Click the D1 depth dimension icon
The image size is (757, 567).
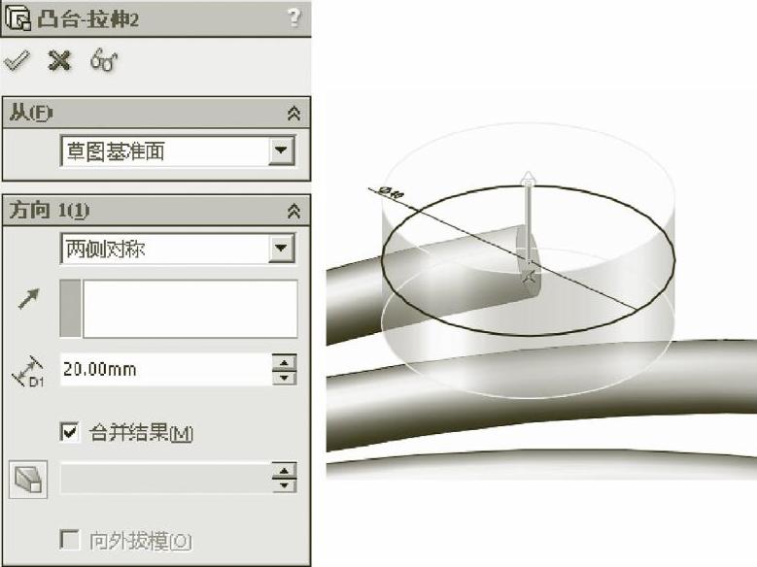(28, 371)
